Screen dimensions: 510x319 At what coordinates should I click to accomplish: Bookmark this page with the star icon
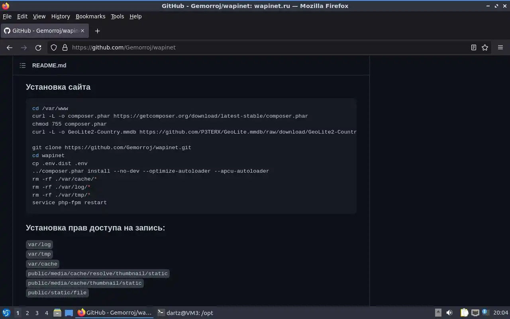485,47
